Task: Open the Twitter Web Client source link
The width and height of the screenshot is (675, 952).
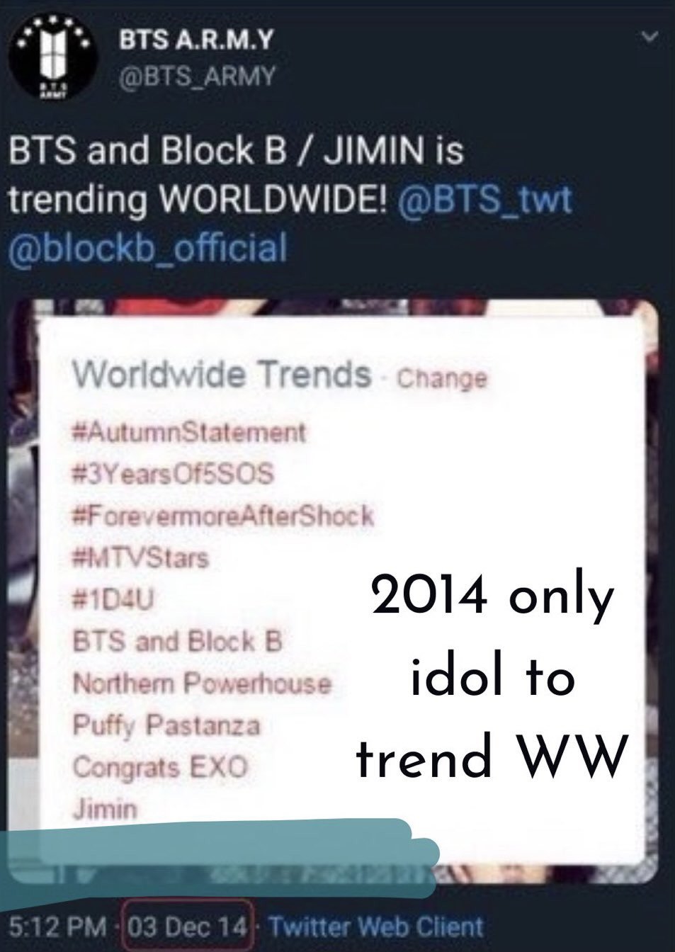Action: point(377,926)
